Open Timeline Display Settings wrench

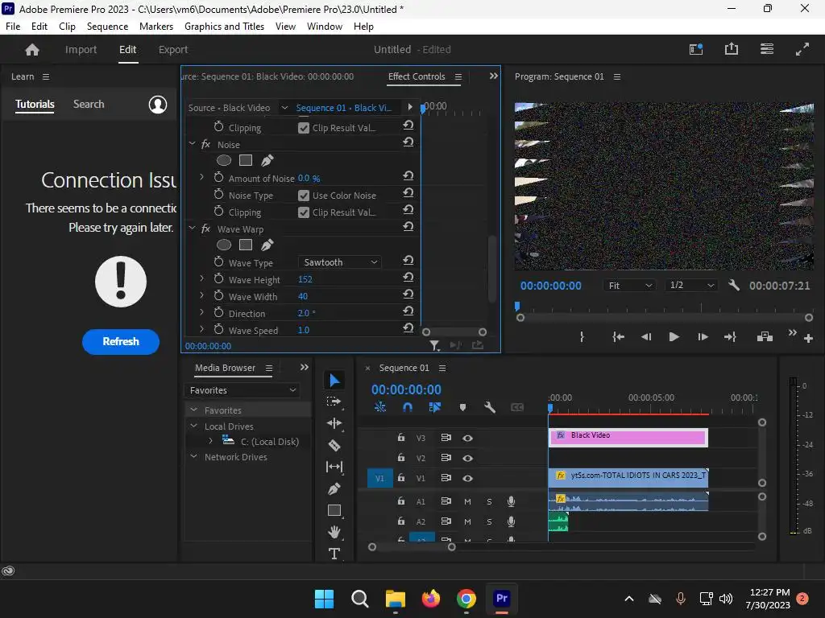pos(490,407)
